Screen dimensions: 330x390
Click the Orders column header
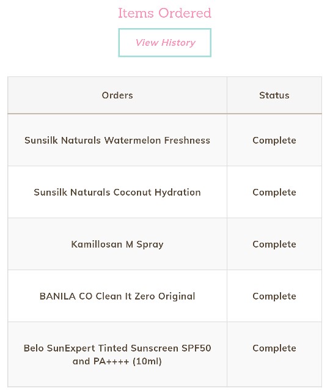coord(117,95)
